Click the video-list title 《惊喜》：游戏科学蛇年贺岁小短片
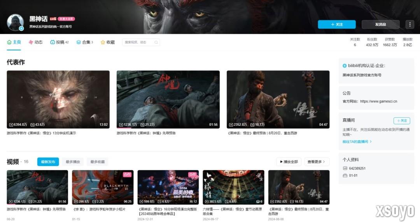This screenshot has width=420, height=224. coord(99,209)
